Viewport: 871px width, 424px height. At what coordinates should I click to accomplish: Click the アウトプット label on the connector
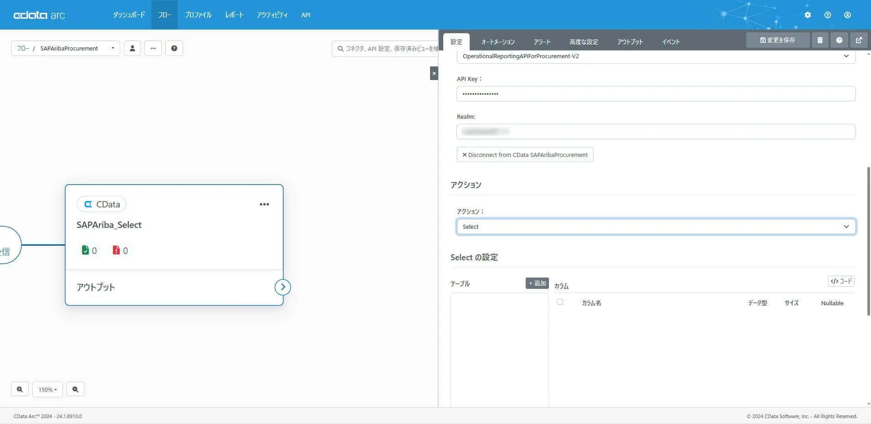pos(96,287)
